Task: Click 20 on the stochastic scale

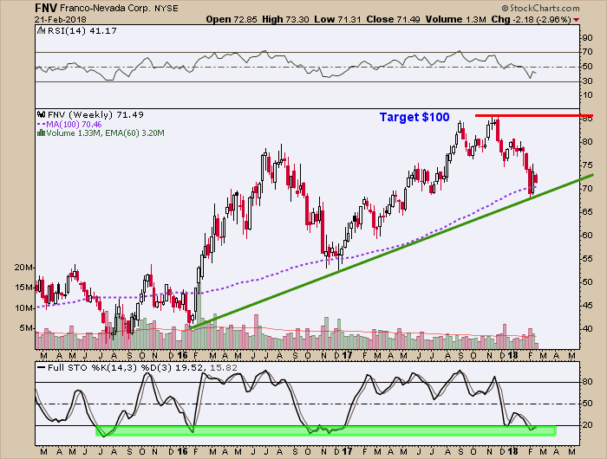Action: tap(587, 425)
